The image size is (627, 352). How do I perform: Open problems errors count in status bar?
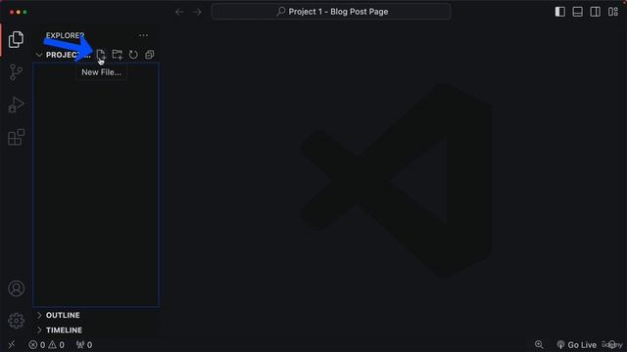coord(37,345)
